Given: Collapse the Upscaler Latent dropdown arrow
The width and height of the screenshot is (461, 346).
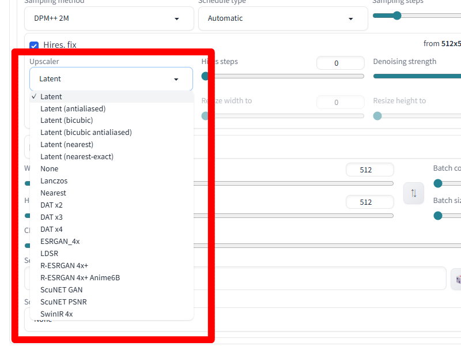Looking at the screenshot, I should (176, 79).
